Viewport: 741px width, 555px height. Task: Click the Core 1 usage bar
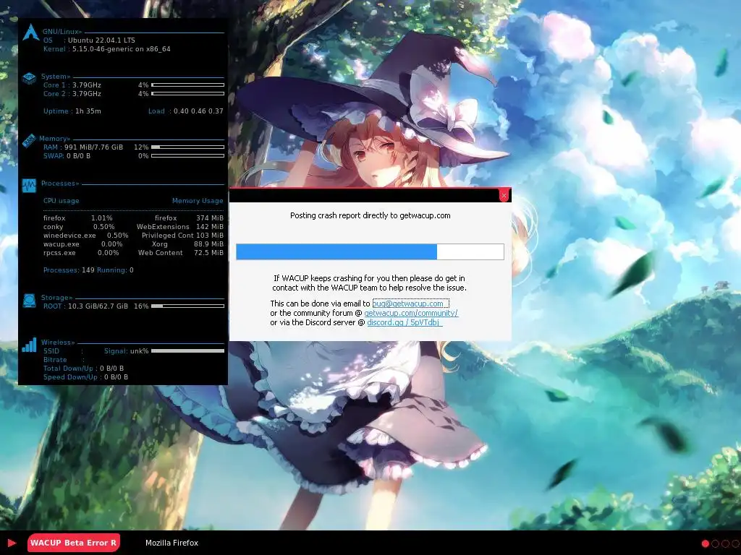pyautogui.click(x=187, y=85)
